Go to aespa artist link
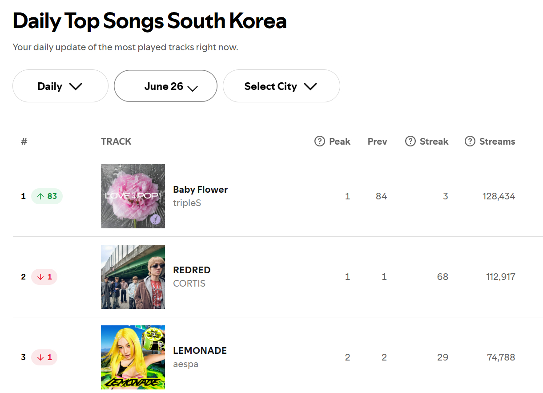The image size is (543, 393). 185,364
